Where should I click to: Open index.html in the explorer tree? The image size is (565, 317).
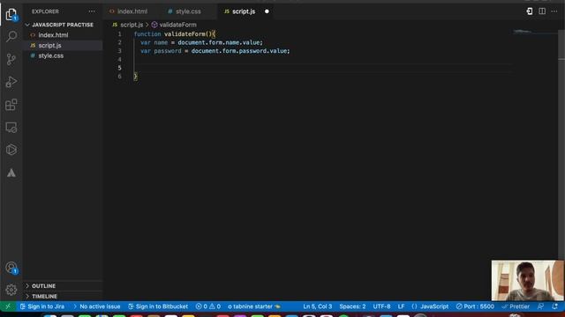pos(53,35)
